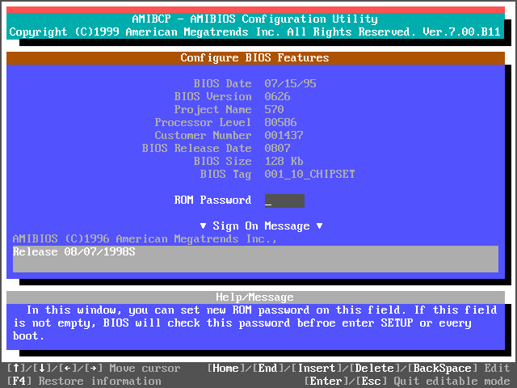The image size is (517, 388).
Task: Click the 'Move cursor' footer text
Action: click(x=145, y=369)
